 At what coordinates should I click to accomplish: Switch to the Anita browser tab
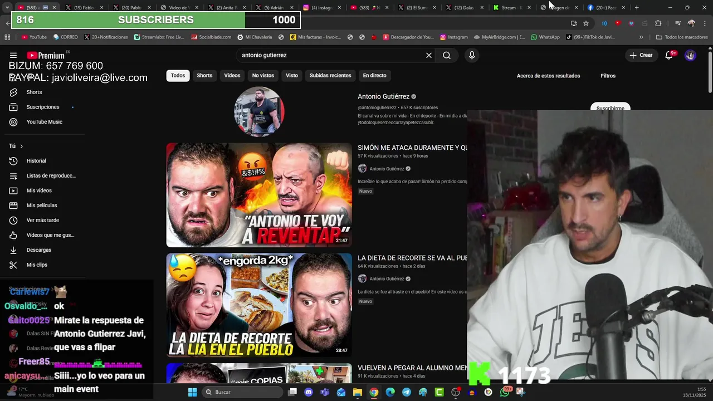coord(226,8)
